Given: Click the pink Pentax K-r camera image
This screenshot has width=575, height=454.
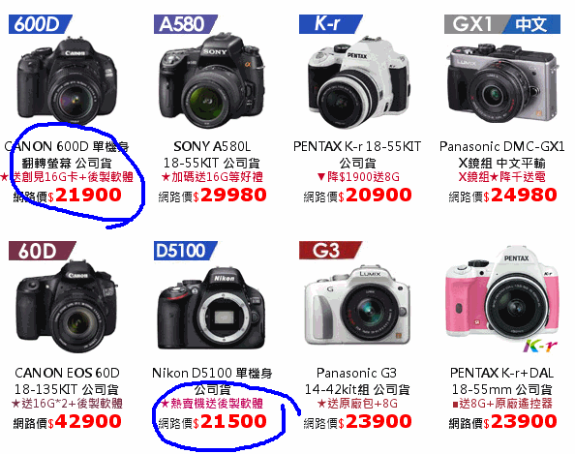Looking at the screenshot, I should click(x=502, y=297).
